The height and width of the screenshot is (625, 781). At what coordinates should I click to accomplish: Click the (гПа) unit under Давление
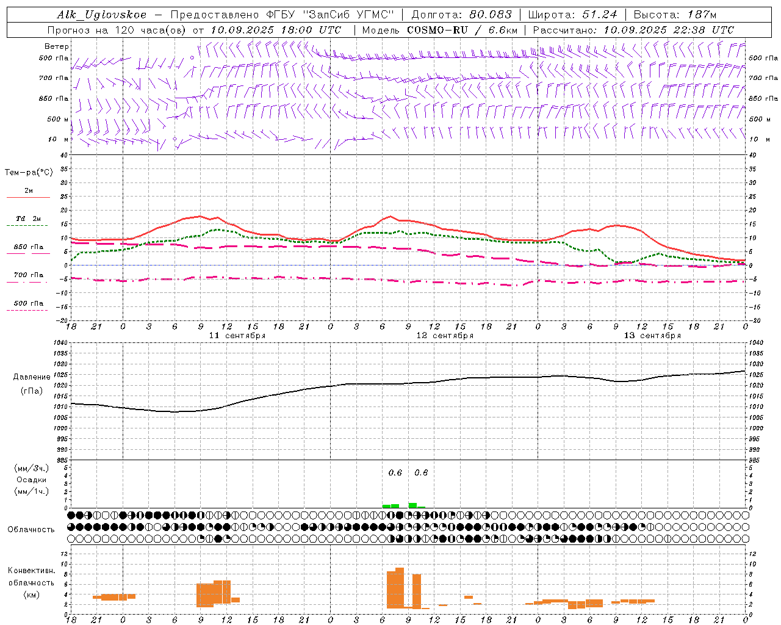click(32, 391)
